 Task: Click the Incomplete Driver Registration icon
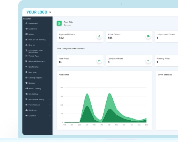point(26,50)
